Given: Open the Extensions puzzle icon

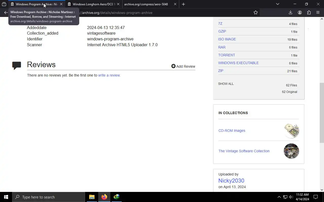Looking at the screenshot, I should click(309, 13).
